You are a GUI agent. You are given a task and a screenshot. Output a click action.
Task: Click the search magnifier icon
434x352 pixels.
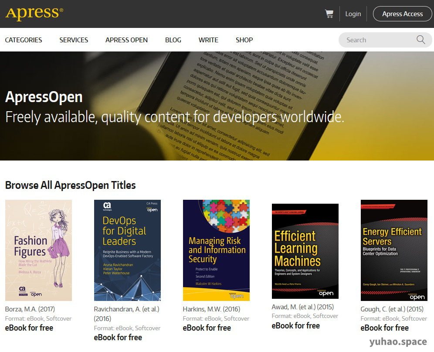421,40
